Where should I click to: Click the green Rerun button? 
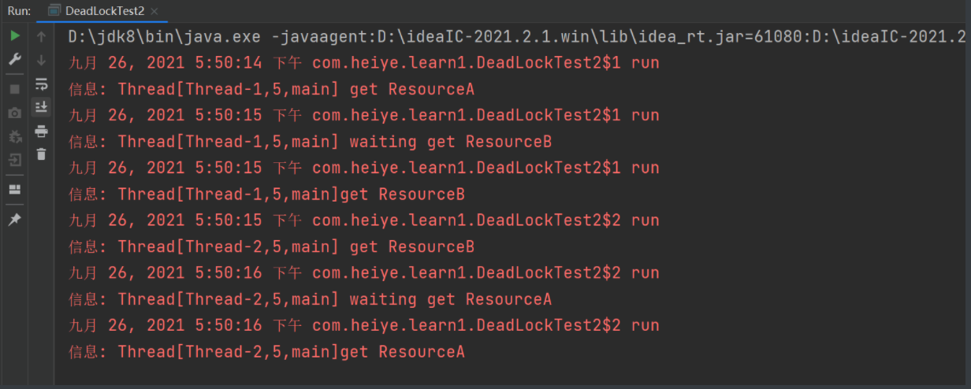pos(15,36)
